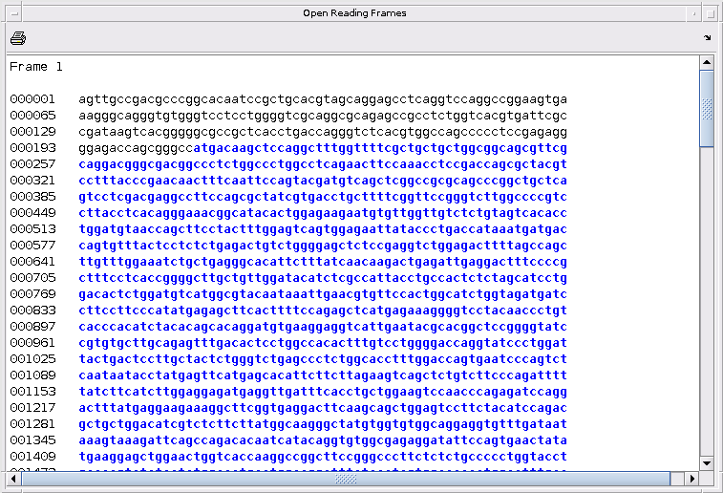Click line number 000129
This screenshot has height=493, width=723.
point(32,132)
